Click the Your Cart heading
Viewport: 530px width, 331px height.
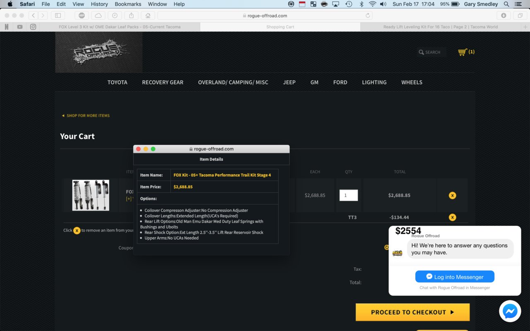pyautogui.click(x=77, y=137)
